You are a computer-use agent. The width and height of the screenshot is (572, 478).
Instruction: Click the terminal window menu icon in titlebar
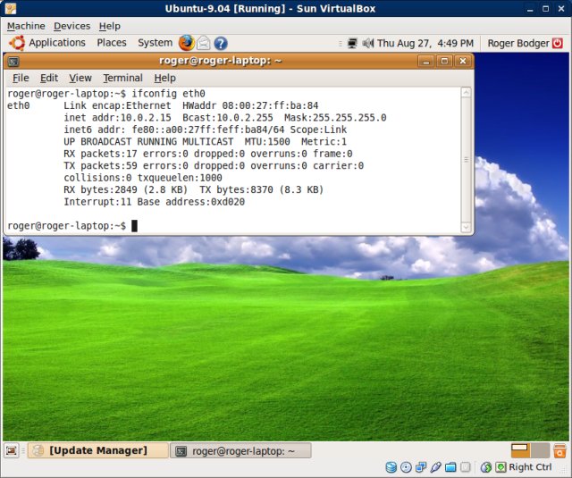pos(13,62)
